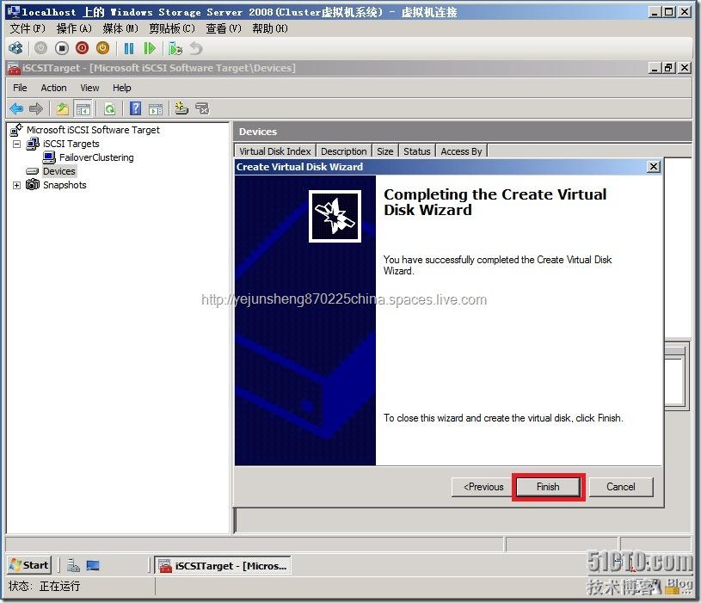Select iSCSI Targets in the tree
The width and height of the screenshot is (701, 603).
point(71,144)
